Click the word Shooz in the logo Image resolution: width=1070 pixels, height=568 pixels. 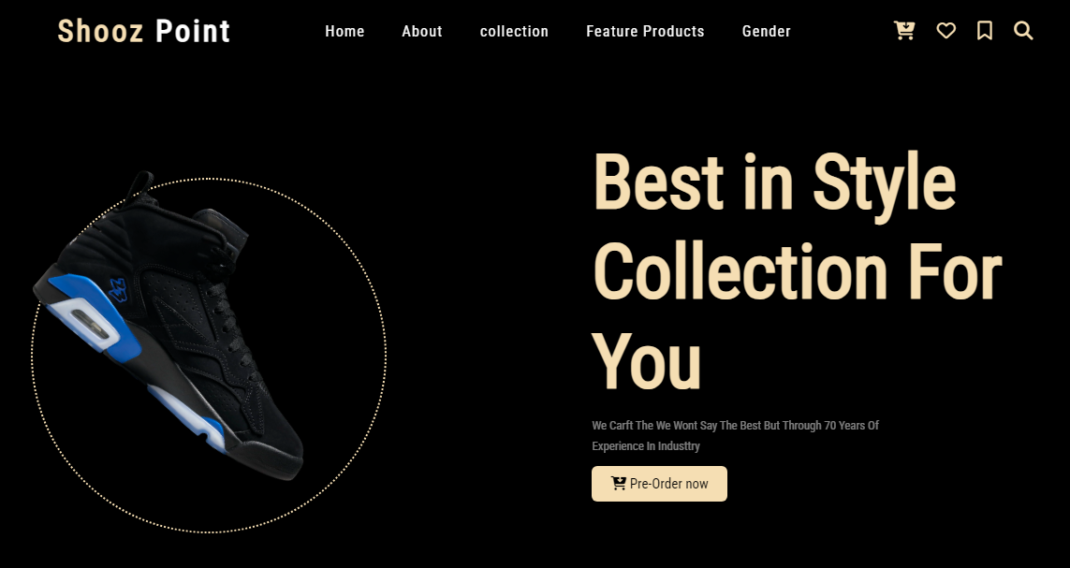click(x=100, y=32)
